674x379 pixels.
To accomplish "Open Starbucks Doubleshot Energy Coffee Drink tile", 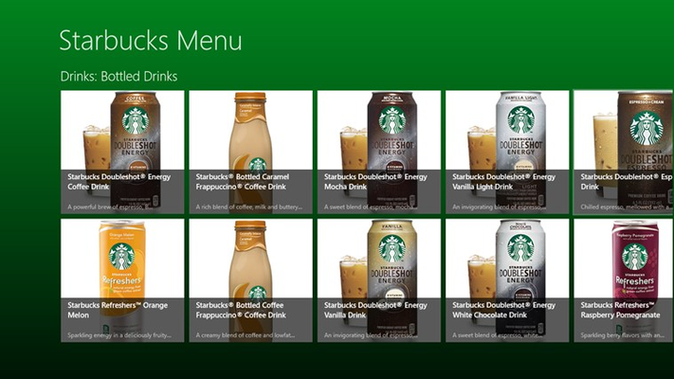I will [x=122, y=153].
